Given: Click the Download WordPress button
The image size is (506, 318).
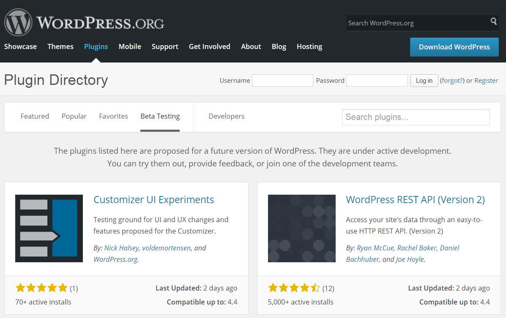Looking at the screenshot, I should click(454, 47).
